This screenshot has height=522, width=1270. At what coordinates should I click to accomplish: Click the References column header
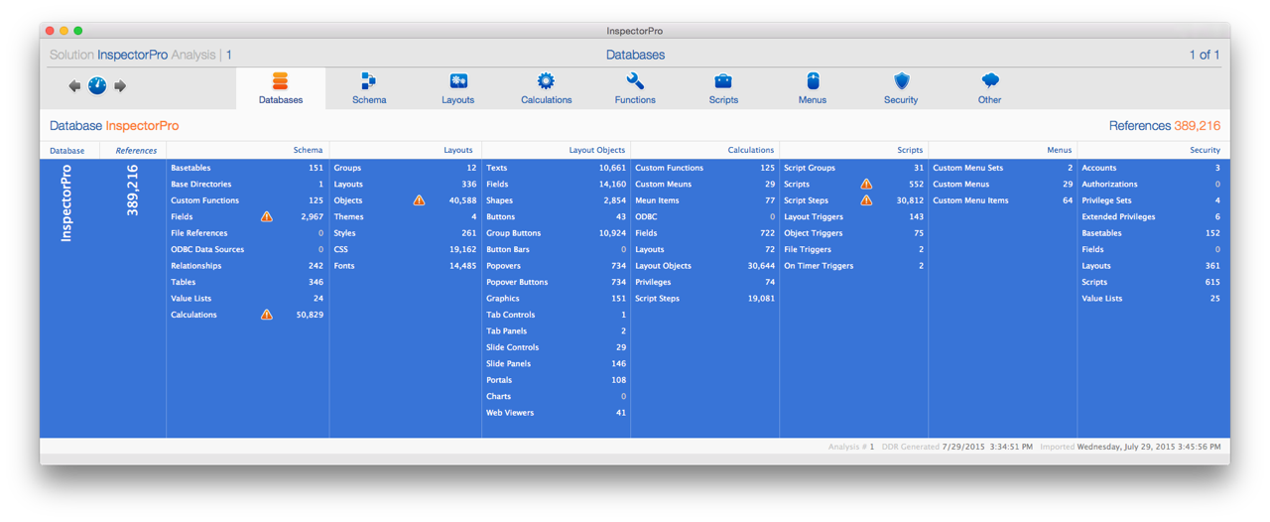coord(136,151)
